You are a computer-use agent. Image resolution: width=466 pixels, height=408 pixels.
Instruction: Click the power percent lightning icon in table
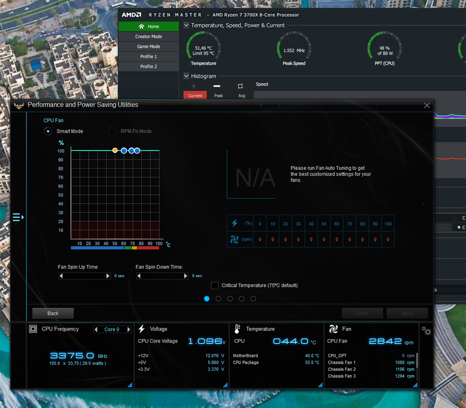coord(234,223)
